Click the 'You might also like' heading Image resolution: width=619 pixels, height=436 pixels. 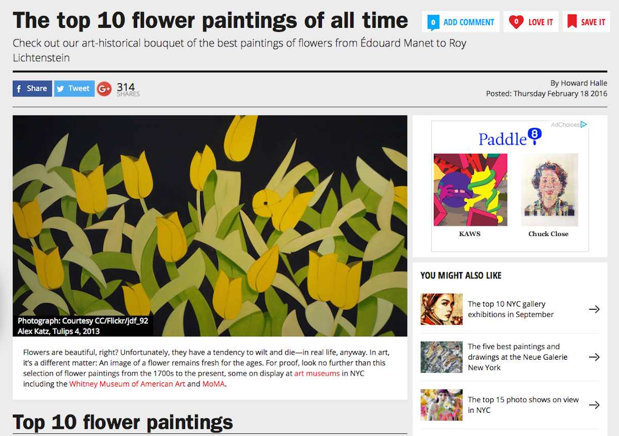[x=461, y=275]
